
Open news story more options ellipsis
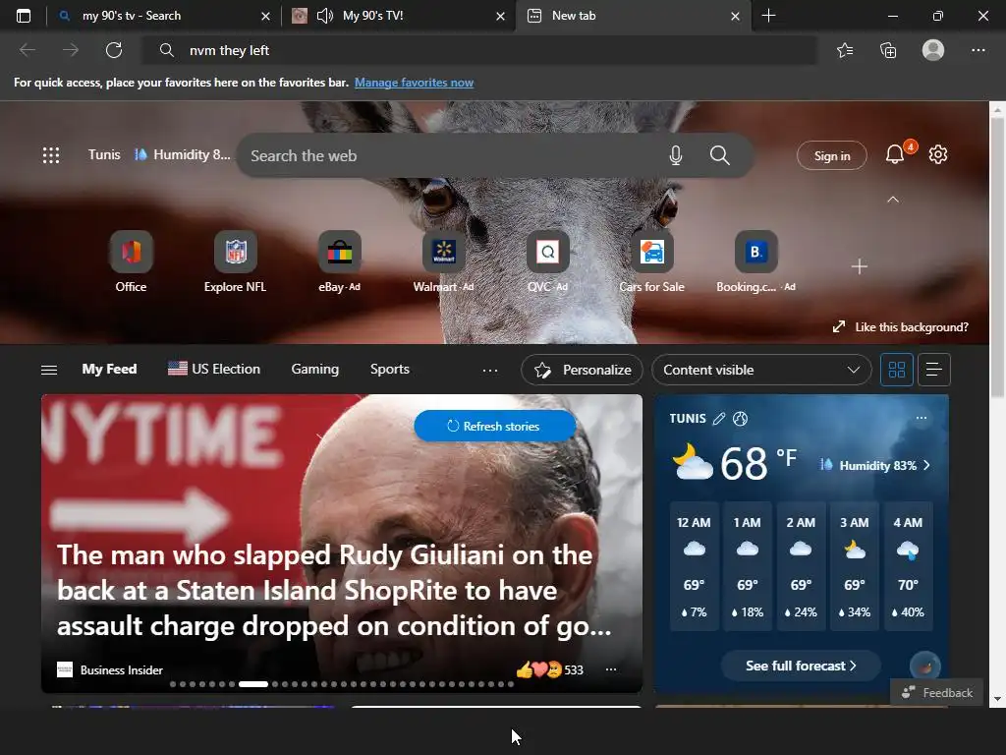611,669
